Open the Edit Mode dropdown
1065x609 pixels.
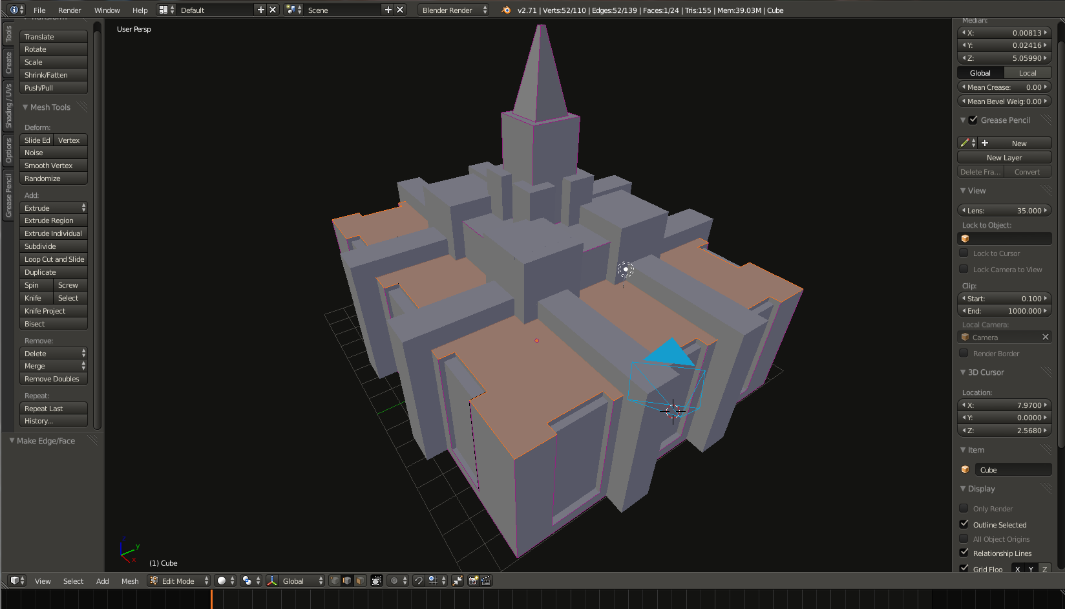coord(179,581)
